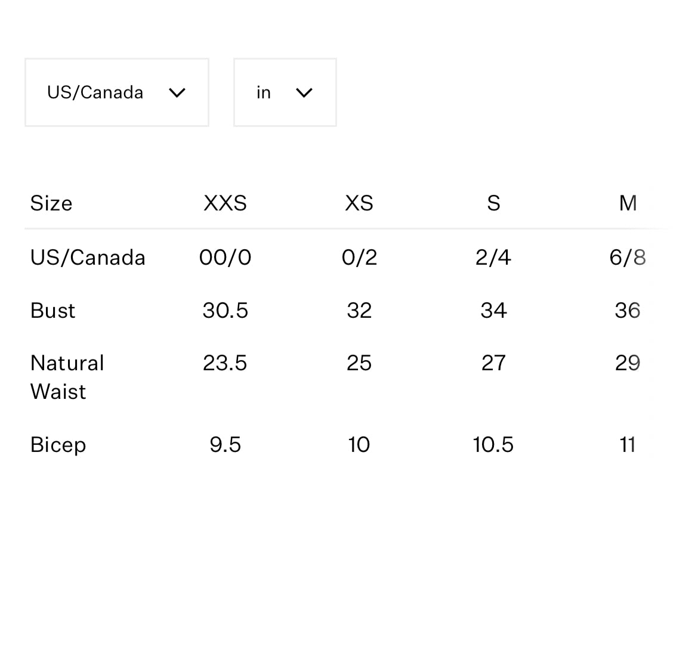The image size is (698, 672).
Task: Select the XXS size column header
Action: tap(225, 203)
